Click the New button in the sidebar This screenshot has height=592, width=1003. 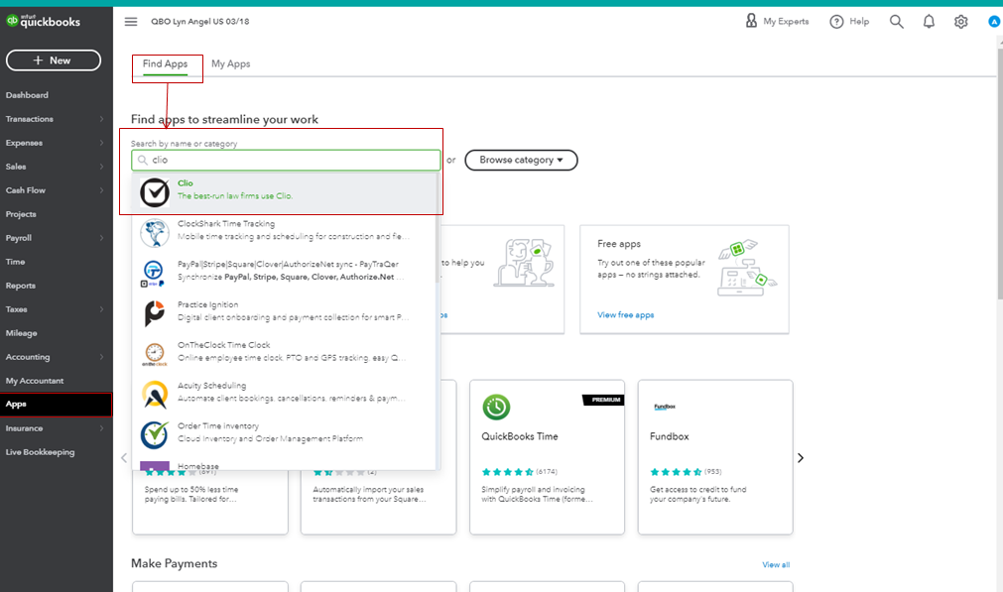click(54, 59)
